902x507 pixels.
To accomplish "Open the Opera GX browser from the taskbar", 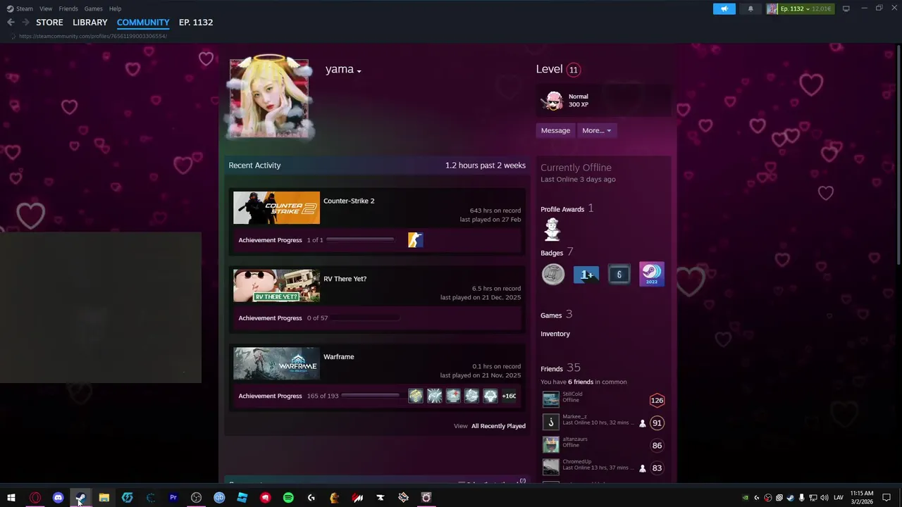I will pyautogui.click(x=35, y=498).
